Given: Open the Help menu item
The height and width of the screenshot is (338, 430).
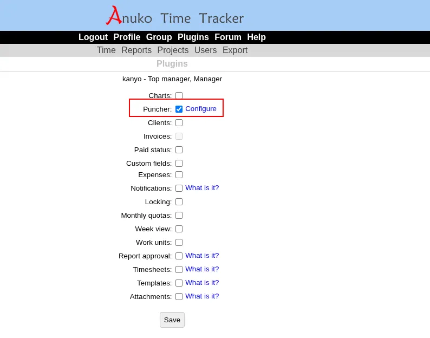Looking at the screenshot, I should 256,37.
